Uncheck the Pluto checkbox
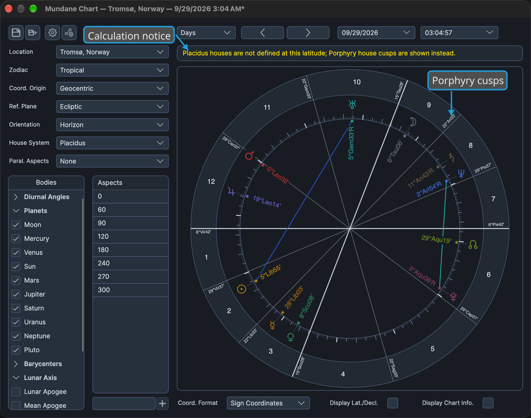The image size is (531, 418). [16, 350]
